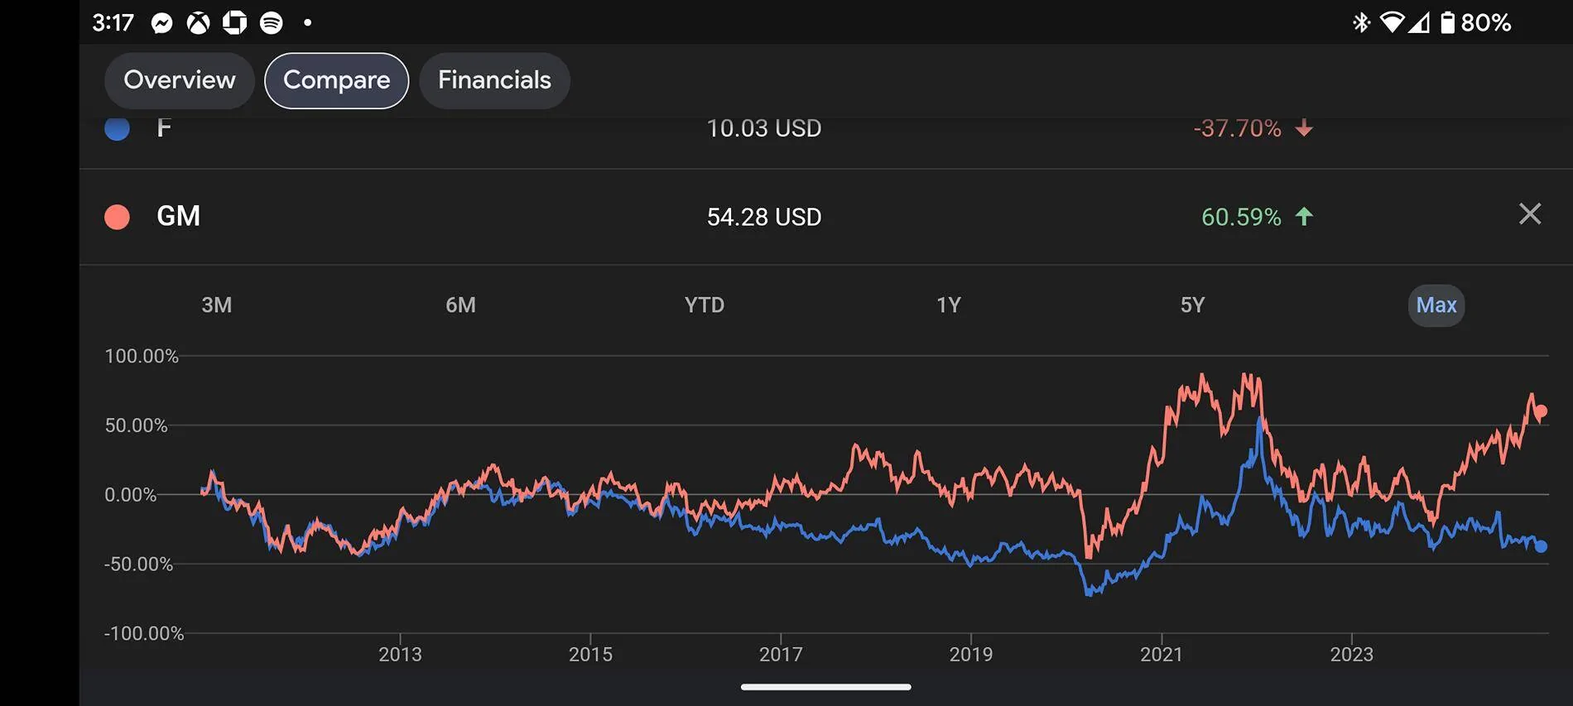
Task: Tap the Bluetooth status icon
Action: 1360,22
